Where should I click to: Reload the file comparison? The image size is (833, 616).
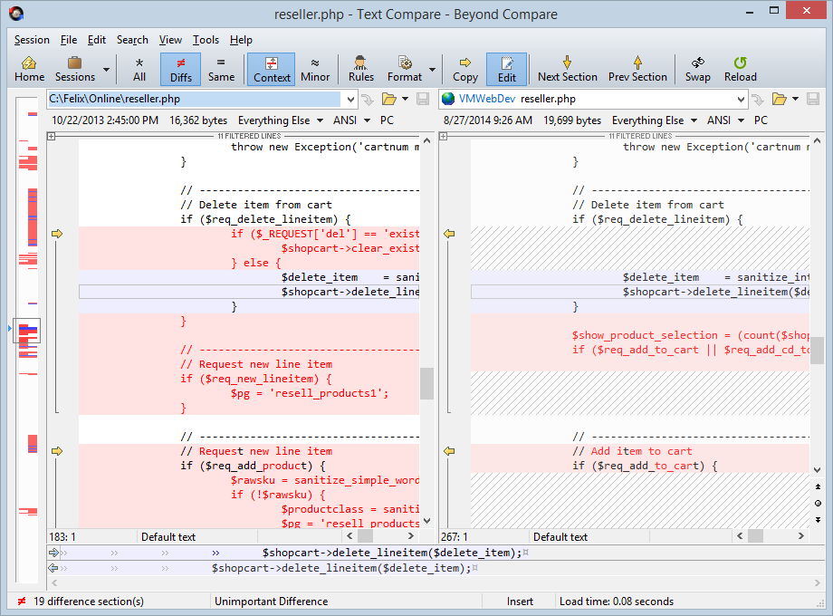pos(740,69)
